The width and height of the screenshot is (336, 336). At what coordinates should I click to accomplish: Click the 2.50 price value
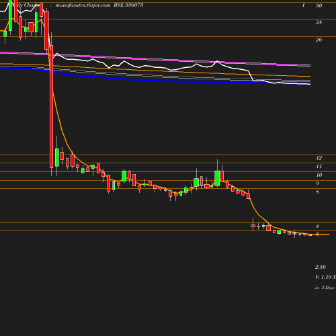(321, 267)
